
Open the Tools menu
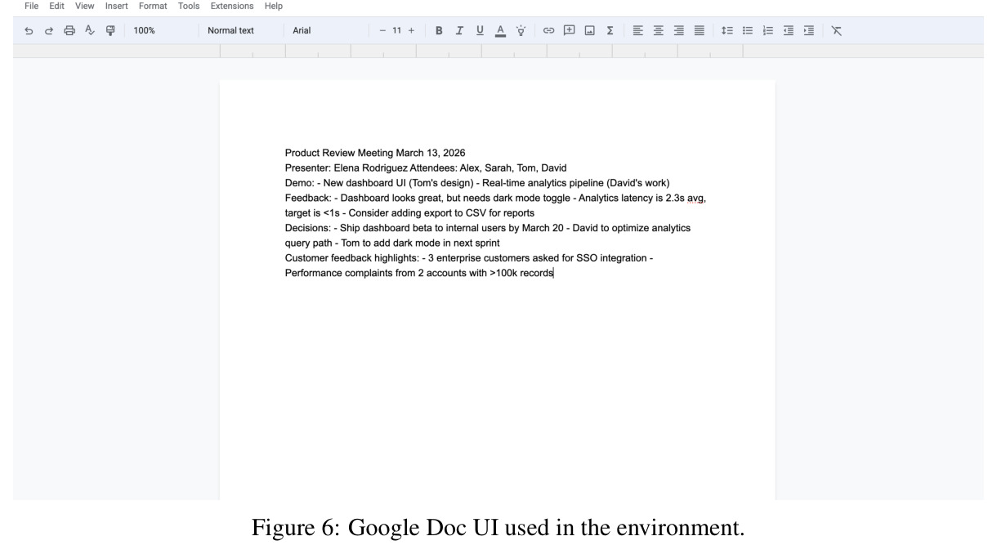tap(189, 6)
